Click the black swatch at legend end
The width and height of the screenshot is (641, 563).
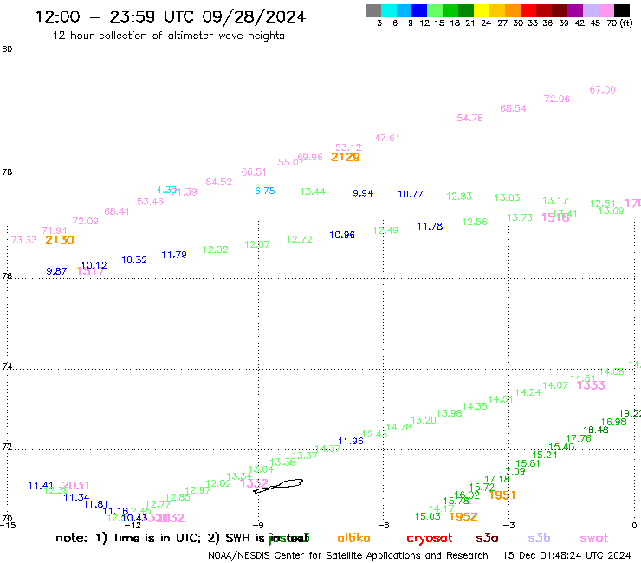[622, 10]
